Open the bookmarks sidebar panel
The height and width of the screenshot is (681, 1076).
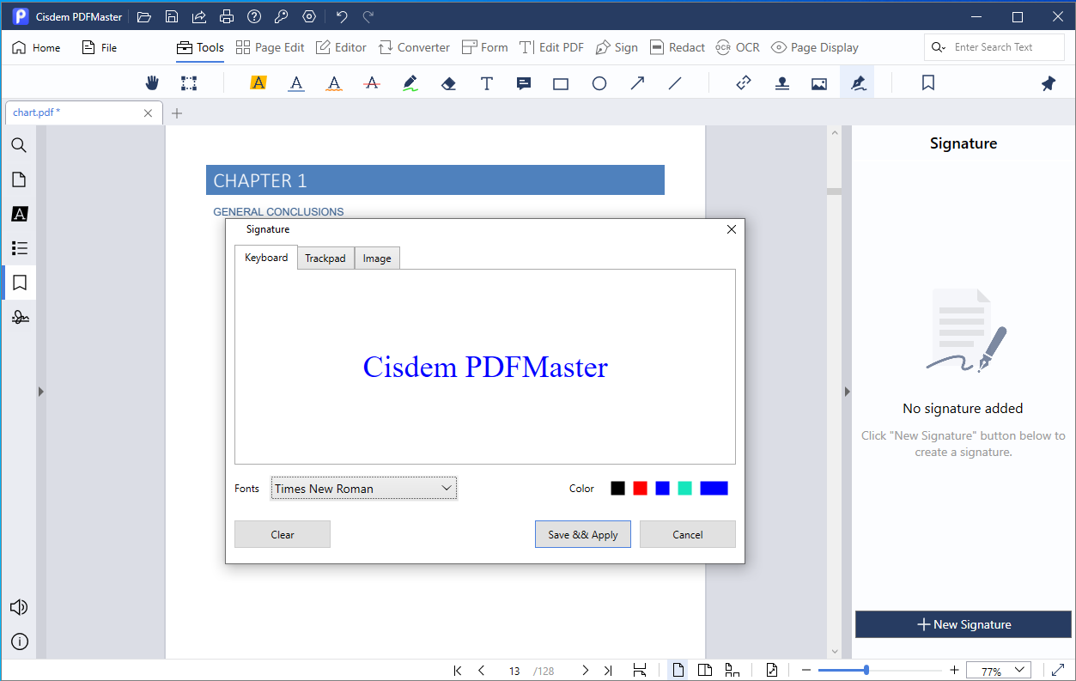pos(19,283)
